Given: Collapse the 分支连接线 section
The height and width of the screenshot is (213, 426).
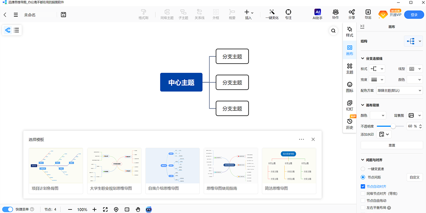Looking at the screenshot, I should (x=362, y=59).
